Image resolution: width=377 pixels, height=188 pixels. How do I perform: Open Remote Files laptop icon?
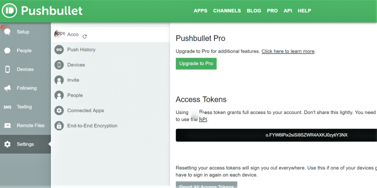8,125
